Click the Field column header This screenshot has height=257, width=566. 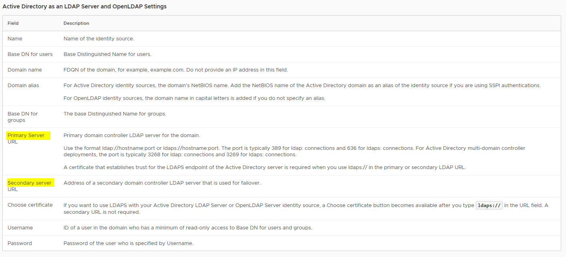(13, 23)
